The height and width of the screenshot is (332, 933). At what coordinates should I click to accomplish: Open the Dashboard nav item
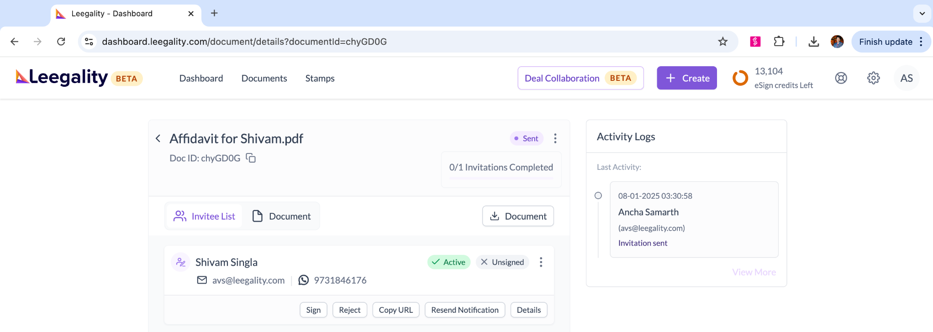pyautogui.click(x=201, y=78)
